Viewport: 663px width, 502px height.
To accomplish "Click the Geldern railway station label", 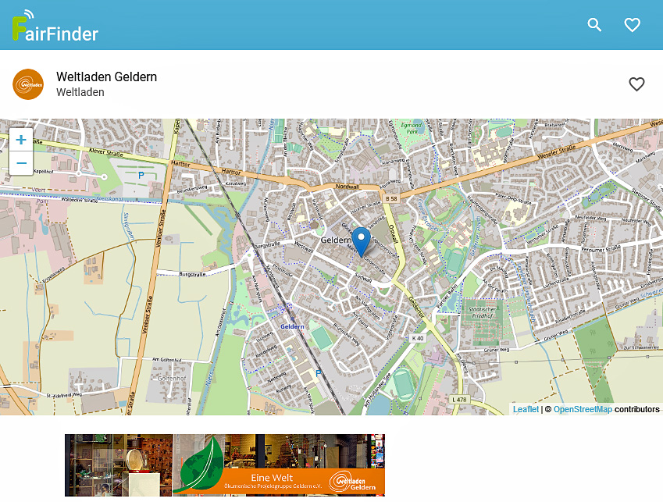I will click(x=291, y=326).
